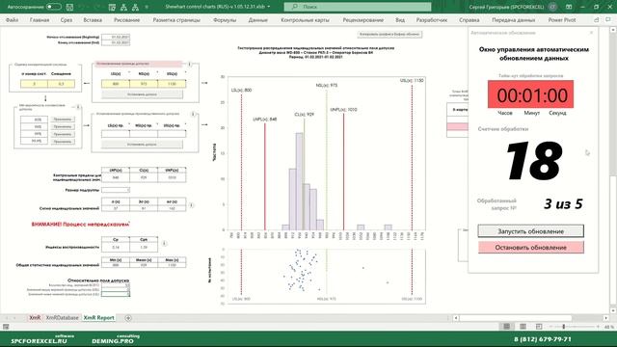Close the Автоматическое обновление panel
This screenshot has width=617, height=347.
click(x=591, y=33)
